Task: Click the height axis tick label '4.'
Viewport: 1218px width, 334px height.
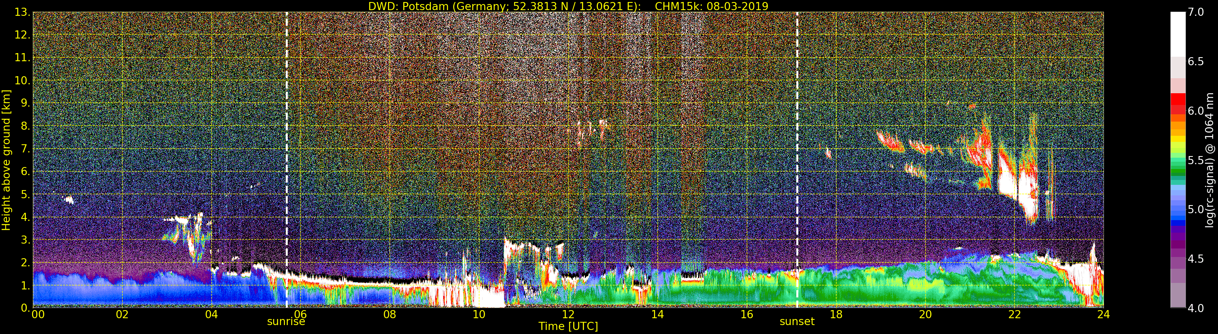Action: pyautogui.click(x=26, y=217)
